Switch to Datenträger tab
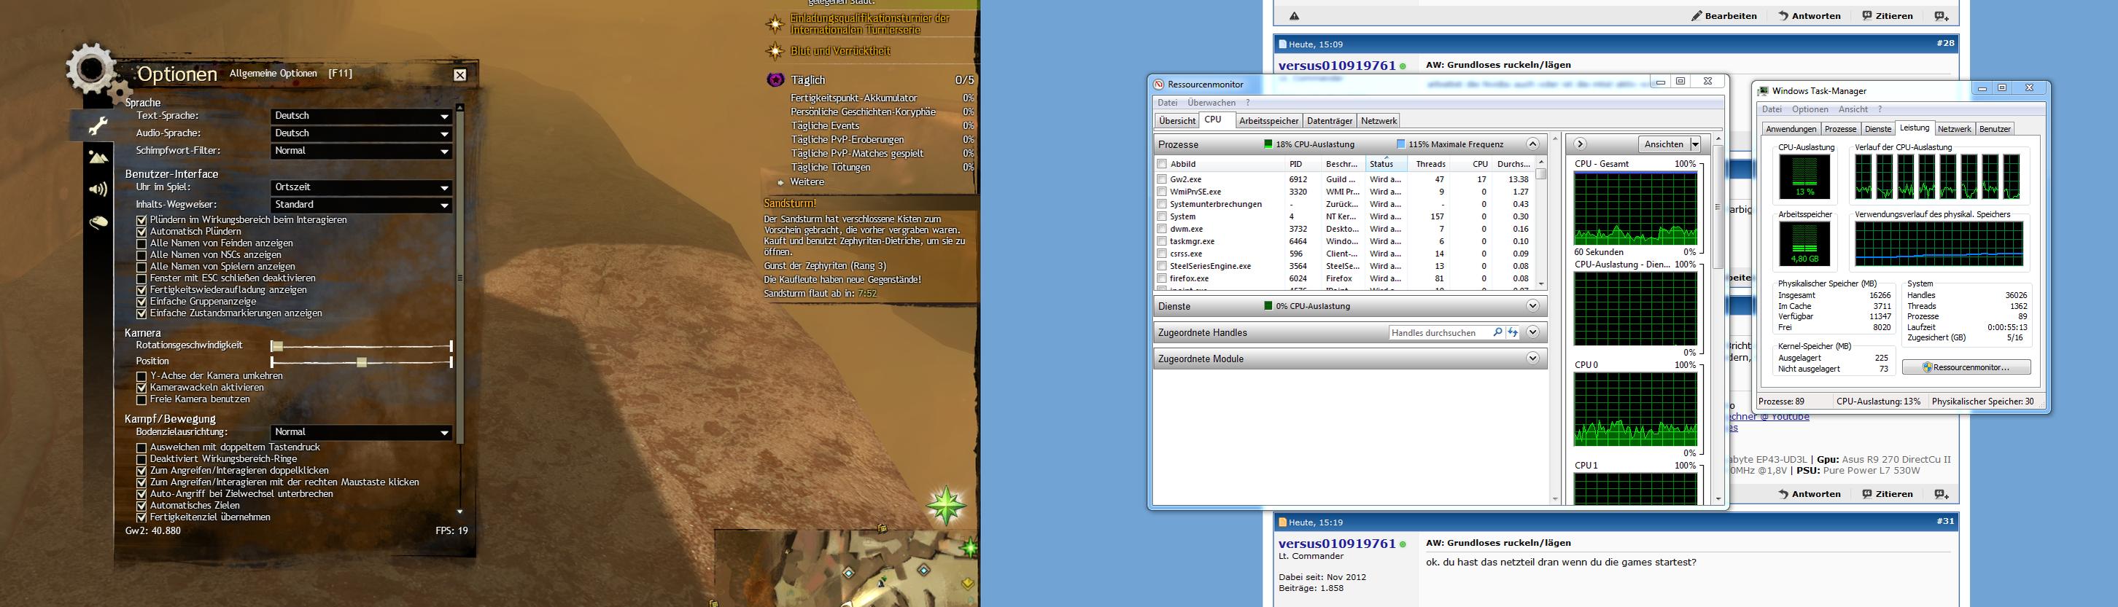The image size is (2118, 607). tap(1330, 121)
